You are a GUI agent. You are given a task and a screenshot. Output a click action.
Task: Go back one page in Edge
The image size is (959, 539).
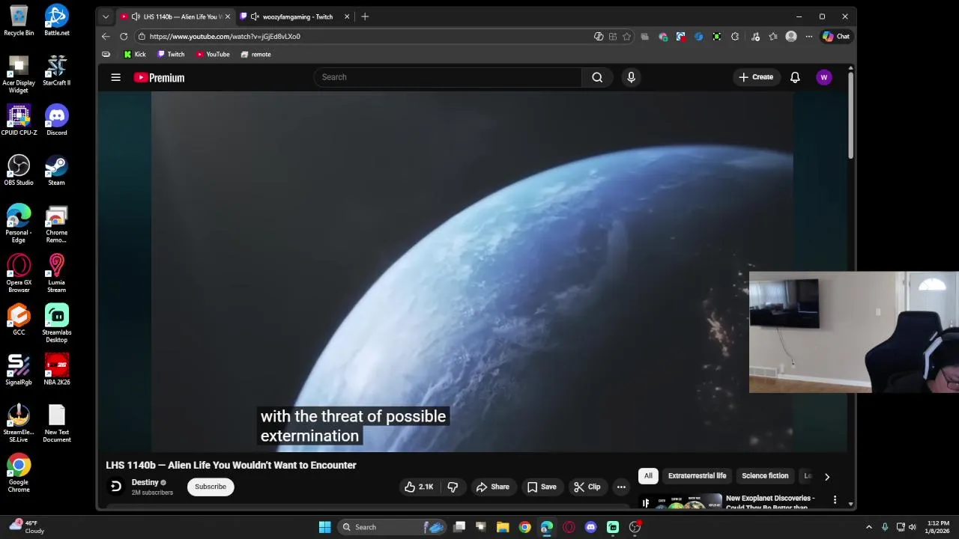coord(106,36)
